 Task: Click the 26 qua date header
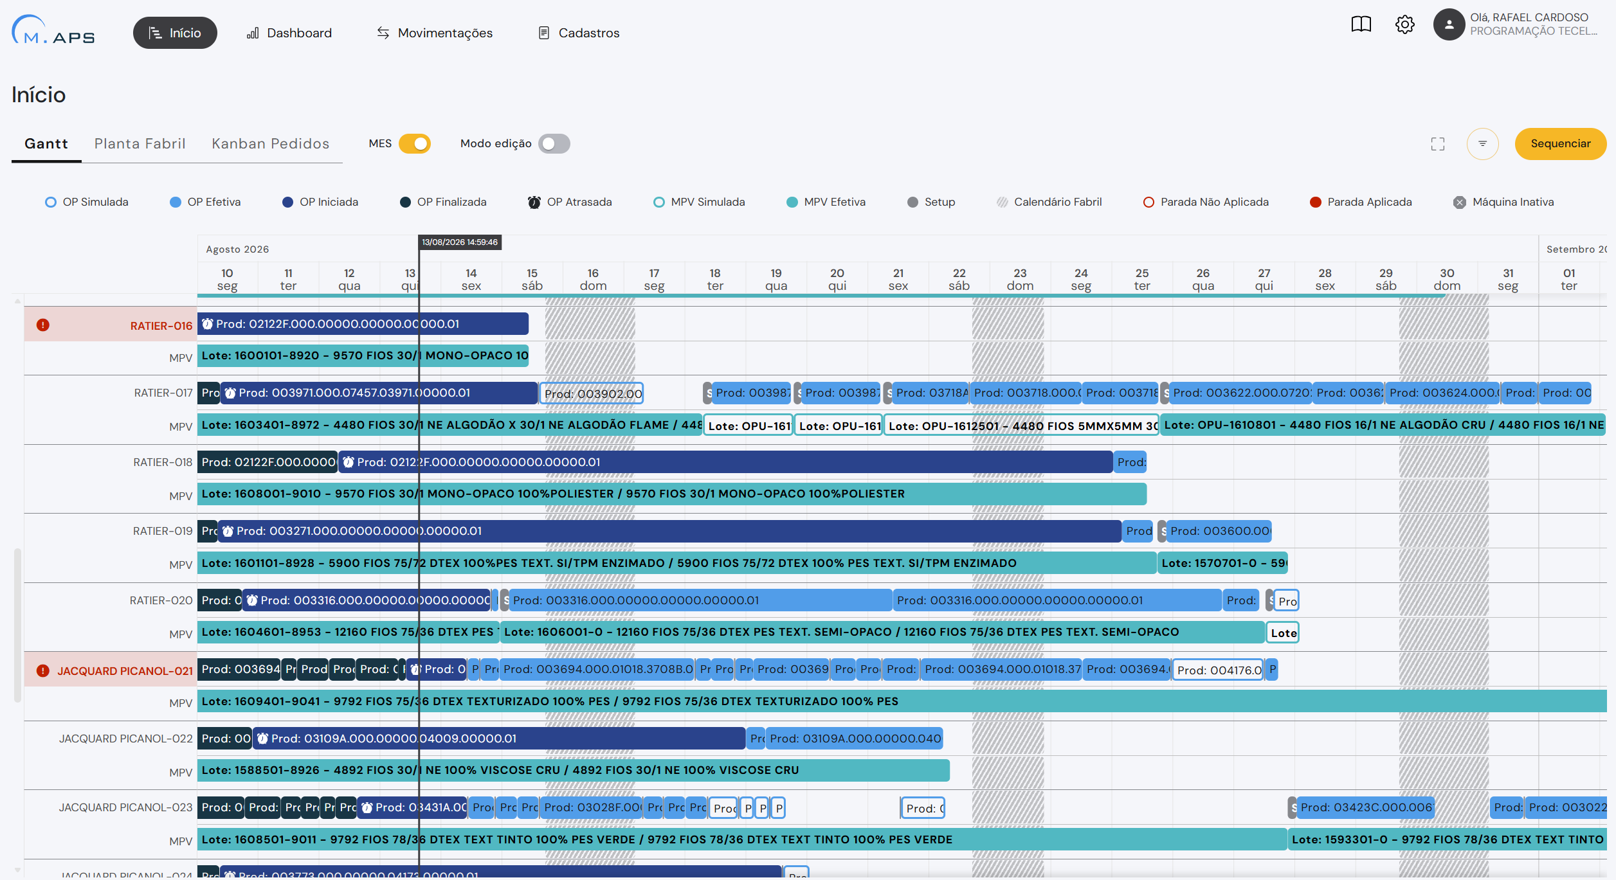click(x=1203, y=280)
